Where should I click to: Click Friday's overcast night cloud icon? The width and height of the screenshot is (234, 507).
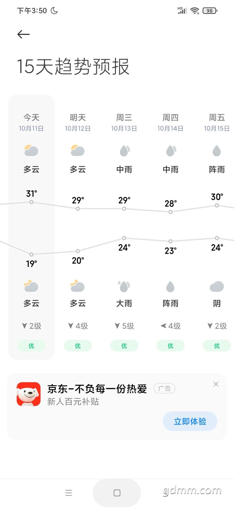pos(217,287)
